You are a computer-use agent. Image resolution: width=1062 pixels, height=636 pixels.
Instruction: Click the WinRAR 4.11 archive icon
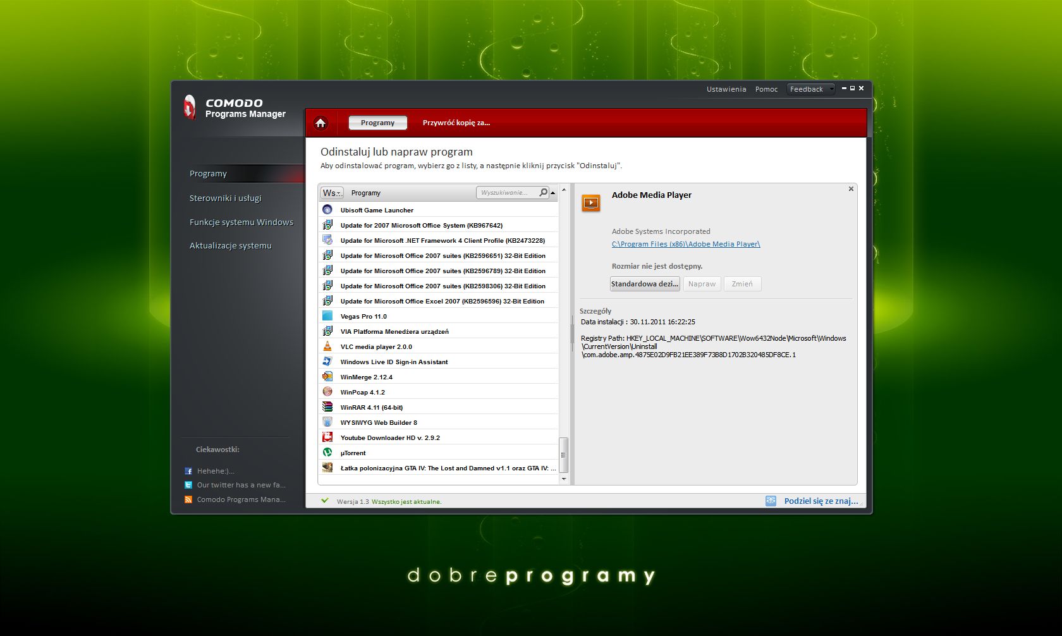327,406
